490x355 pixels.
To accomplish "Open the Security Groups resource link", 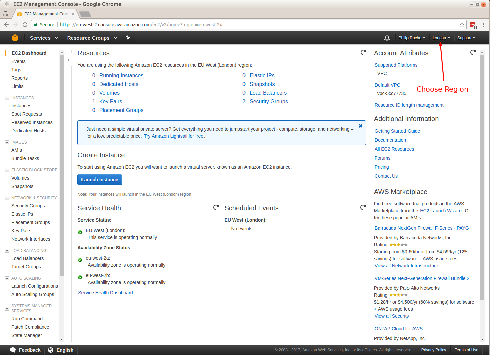I will click(269, 101).
